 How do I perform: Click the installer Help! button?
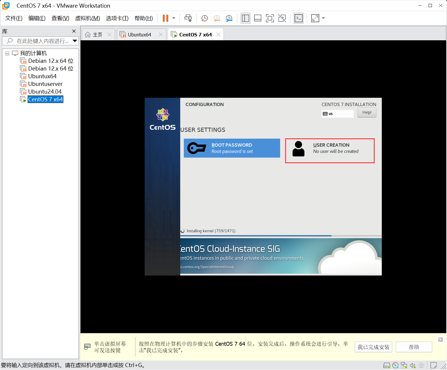tap(367, 113)
